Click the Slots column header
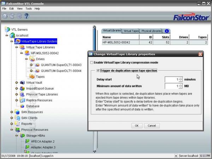This screenshot has height=159, width=212. (161, 37)
